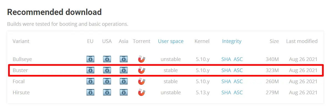Image resolution: width=335 pixels, height=112 pixels.
Task: Open ASC signature for Hirsute
Action: (x=238, y=92)
